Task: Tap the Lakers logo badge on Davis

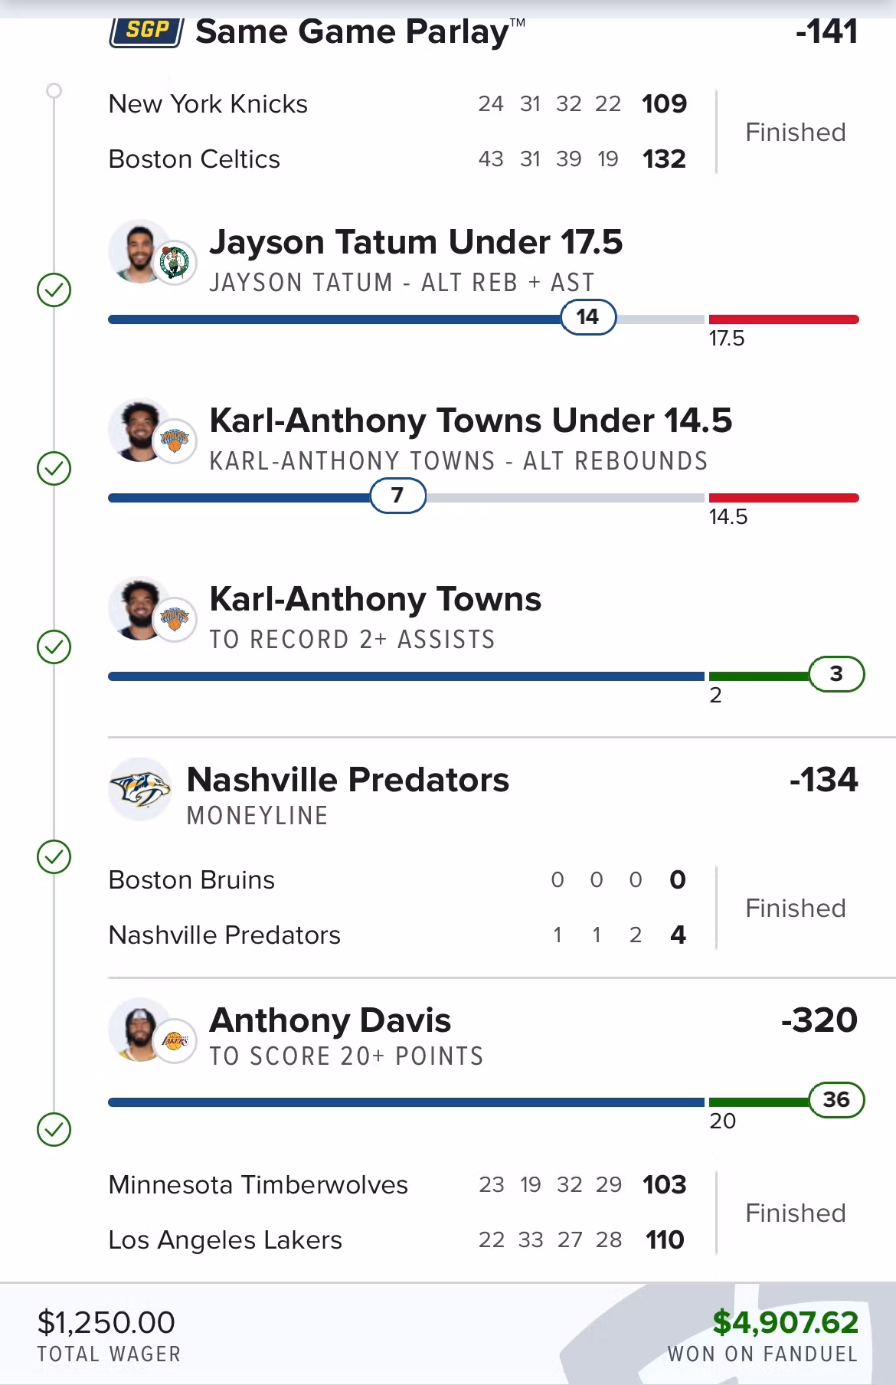Action: pyautogui.click(x=175, y=1041)
